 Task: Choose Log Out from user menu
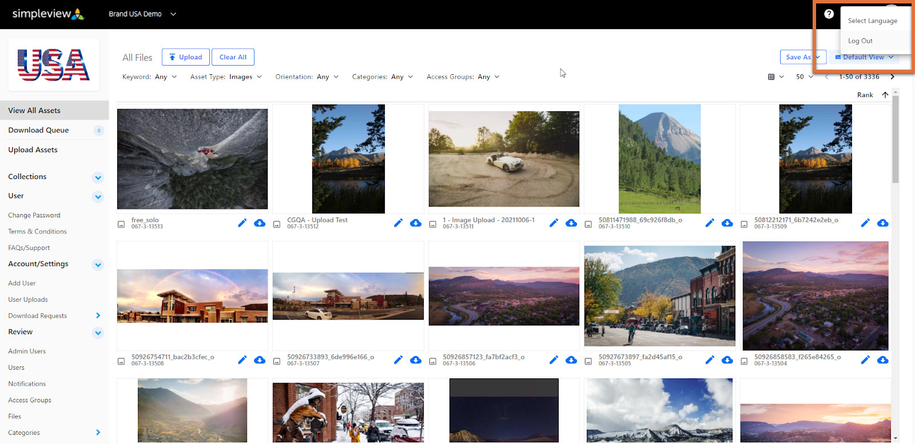(x=860, y=41)
